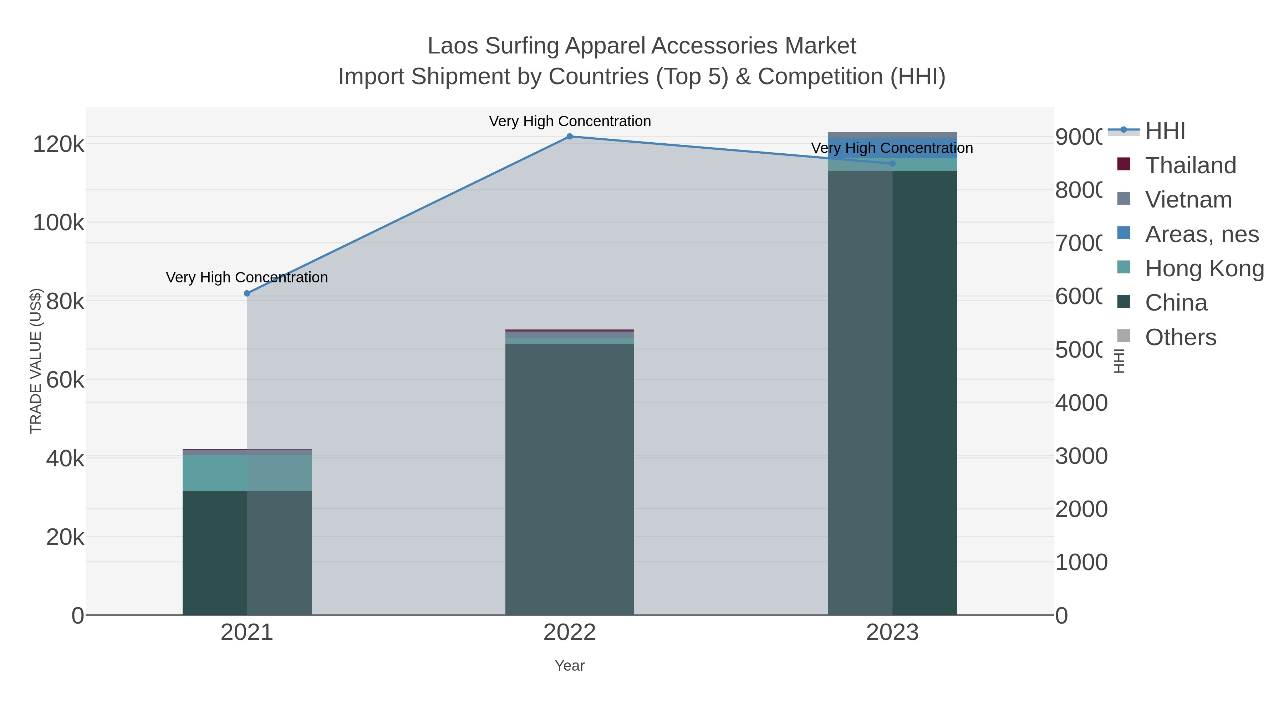Toggle the Hong Kong legend entry
Viewport: 1284px width, 722px height.
[1191, 268]
